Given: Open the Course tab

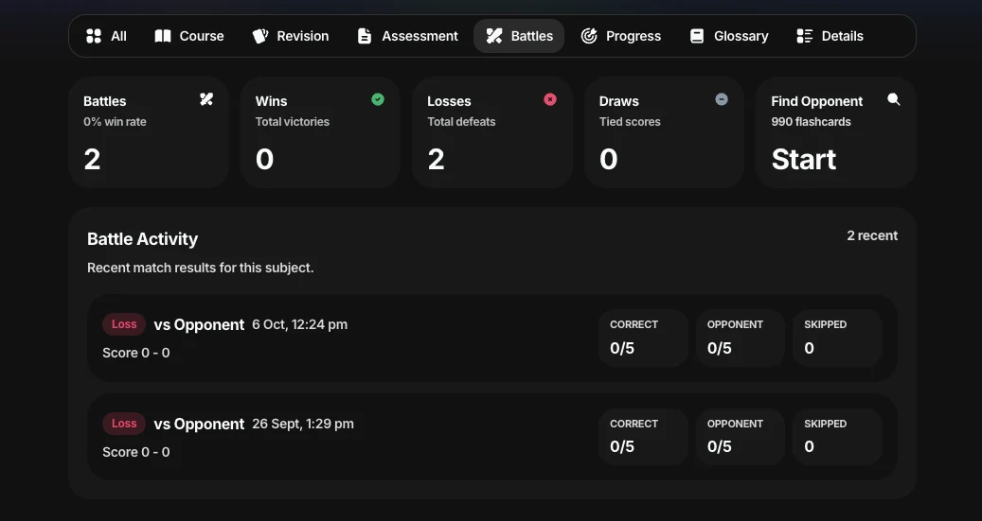Looking at the screenshot, I should tap(189, 36).
